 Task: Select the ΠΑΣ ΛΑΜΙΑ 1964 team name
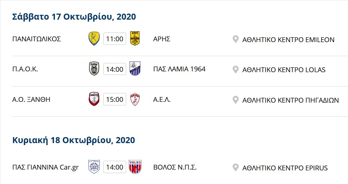point(179,69)
